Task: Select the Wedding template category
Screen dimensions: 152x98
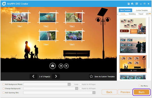Action: [132, 14]
